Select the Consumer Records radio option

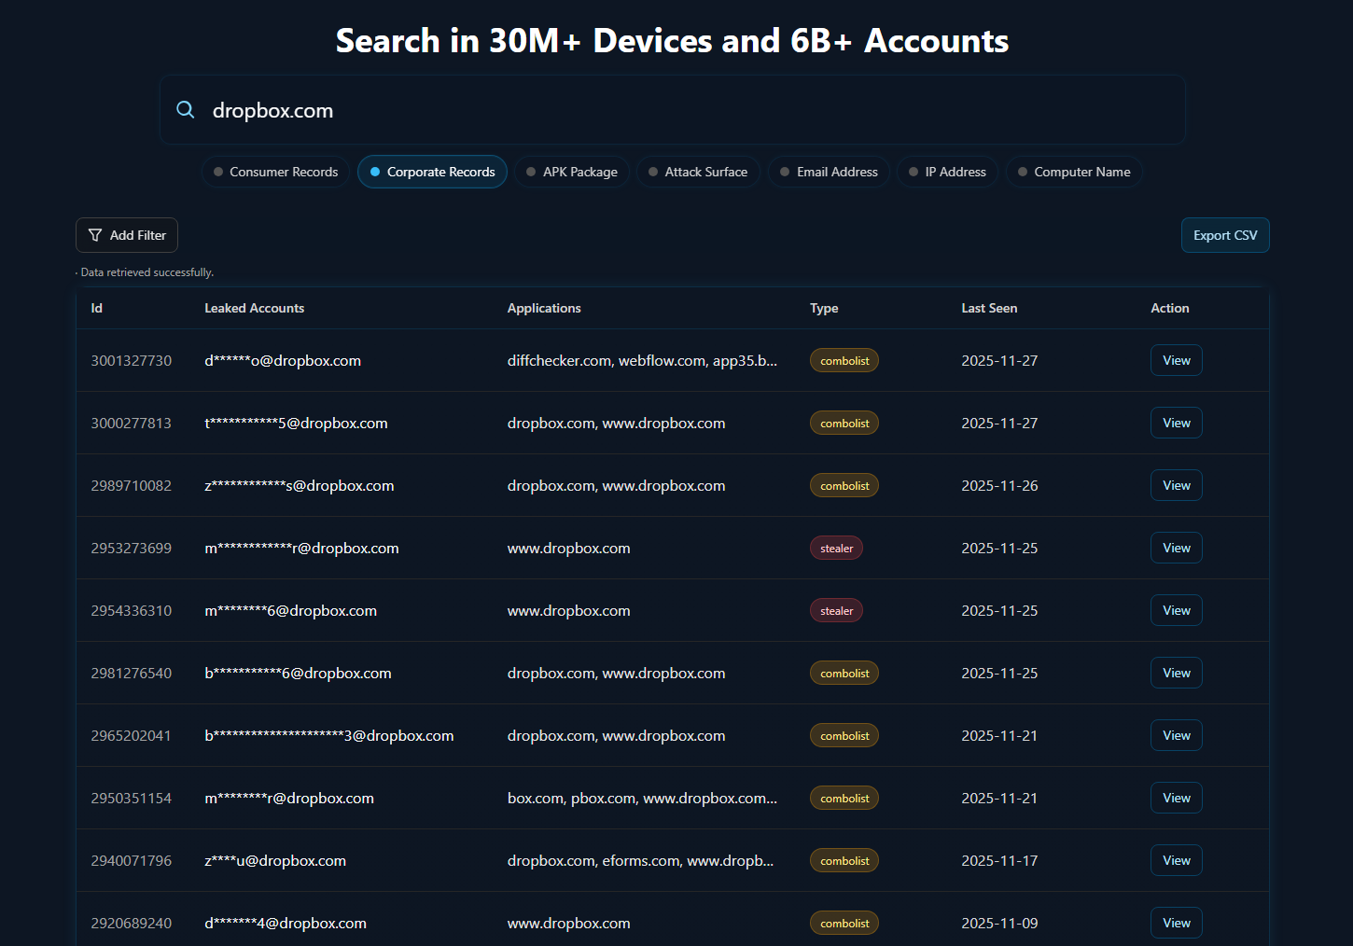pyautogui.click(x=275, y=172)
